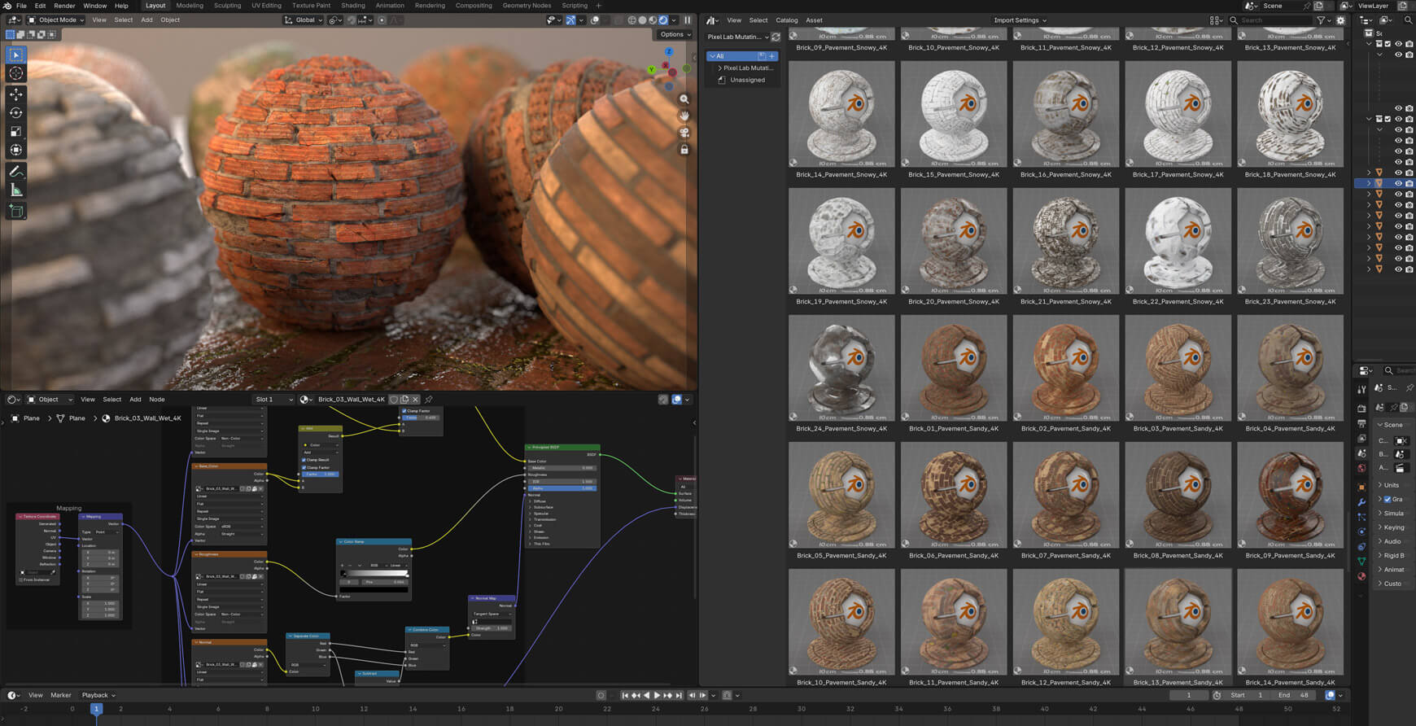
Task: Select the Cursor tool in the 3D viewport toolbar
Action: [x=15, y=73]
